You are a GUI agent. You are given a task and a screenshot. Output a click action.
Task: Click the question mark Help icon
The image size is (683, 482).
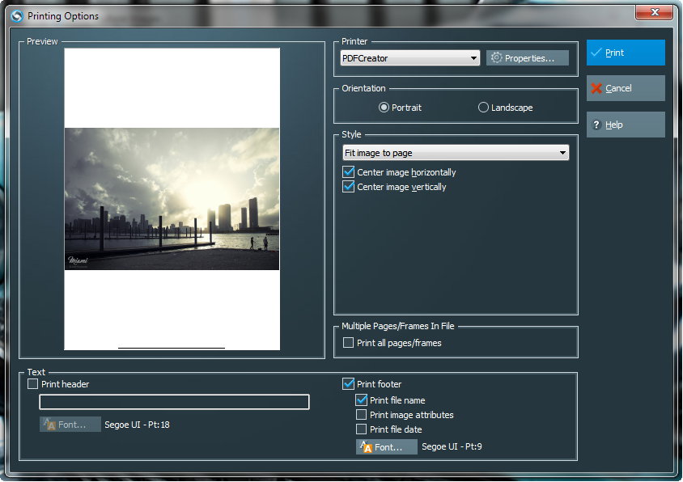pos(596,125)
